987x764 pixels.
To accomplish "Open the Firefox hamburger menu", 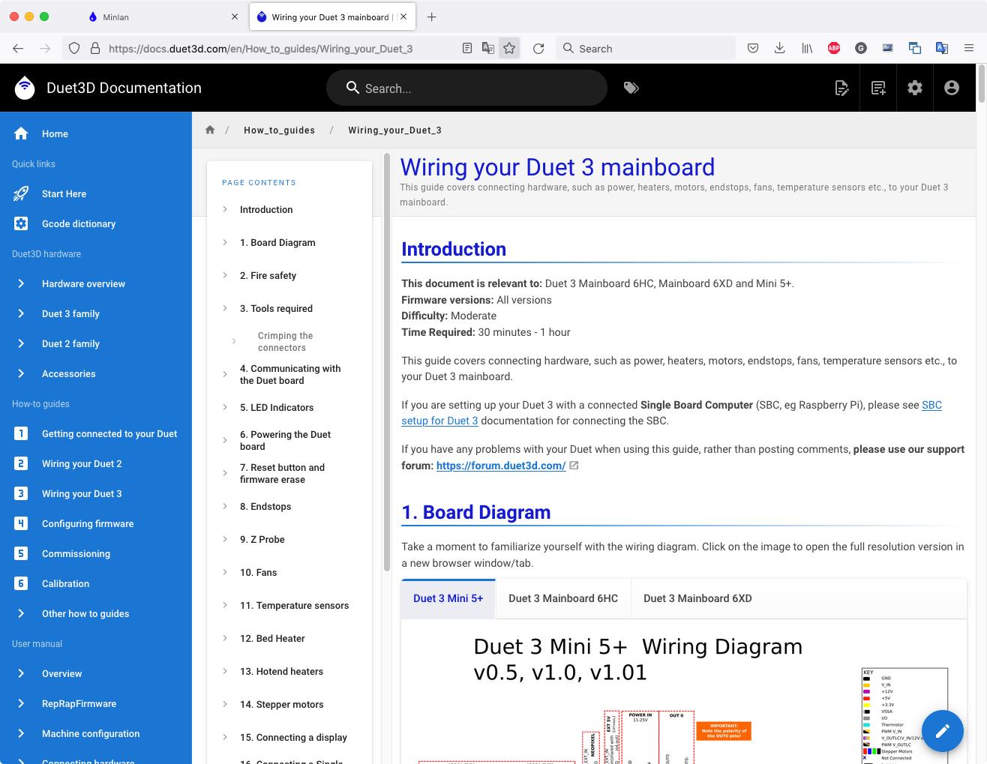I will [x=969, y=48].
